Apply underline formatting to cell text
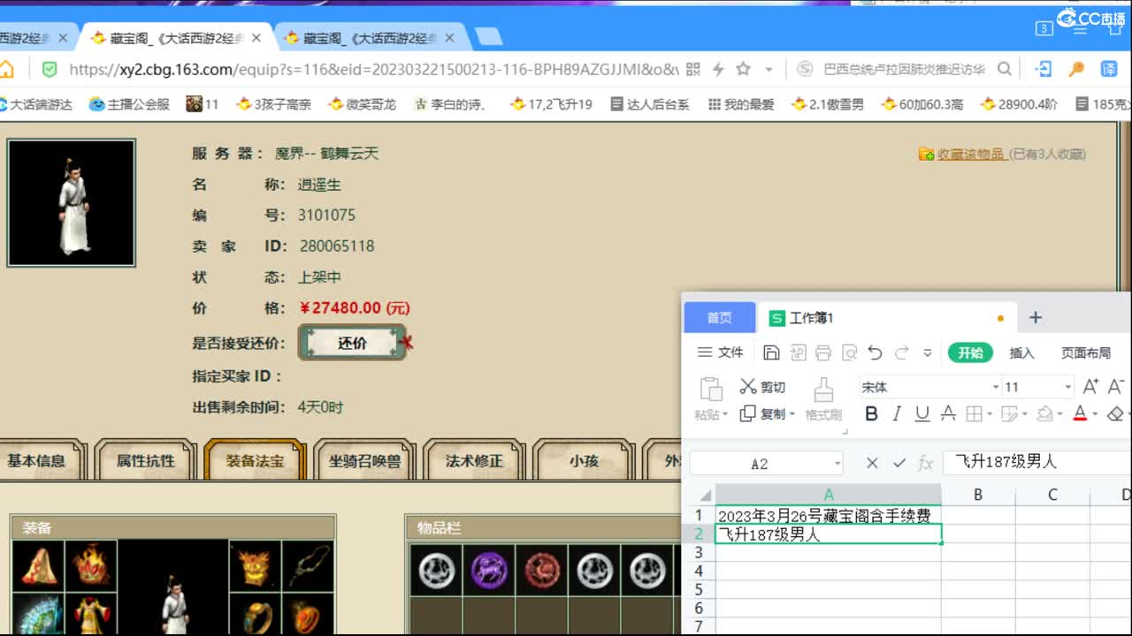 pos(922,414)
